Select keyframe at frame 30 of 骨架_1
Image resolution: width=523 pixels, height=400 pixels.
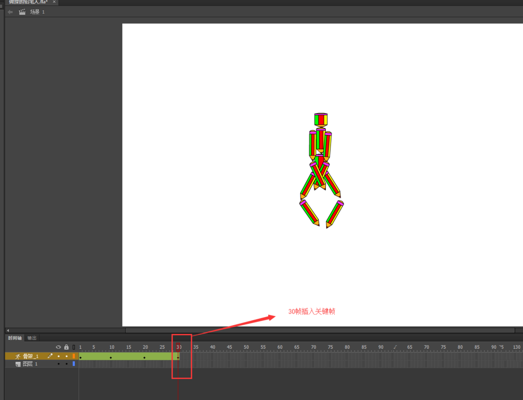pyautogui.click(x=178, y=358)
